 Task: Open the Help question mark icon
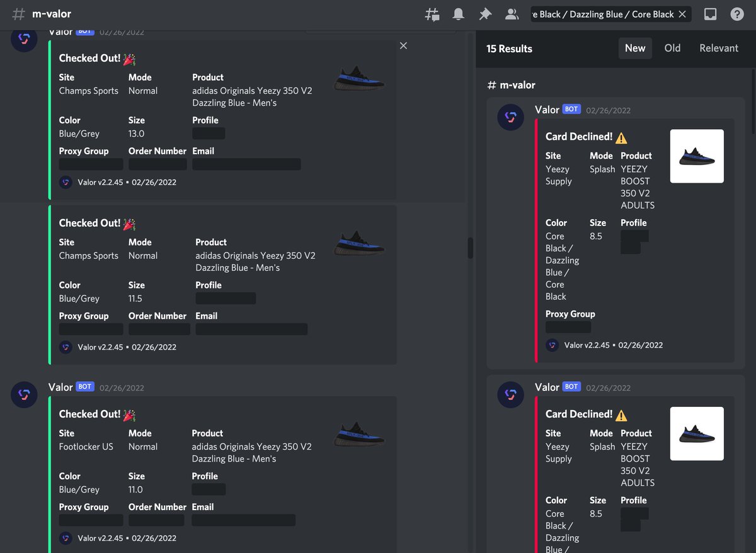coord(737,14)
